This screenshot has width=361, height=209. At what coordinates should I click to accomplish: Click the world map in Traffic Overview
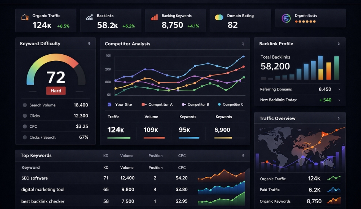(300, 149)
